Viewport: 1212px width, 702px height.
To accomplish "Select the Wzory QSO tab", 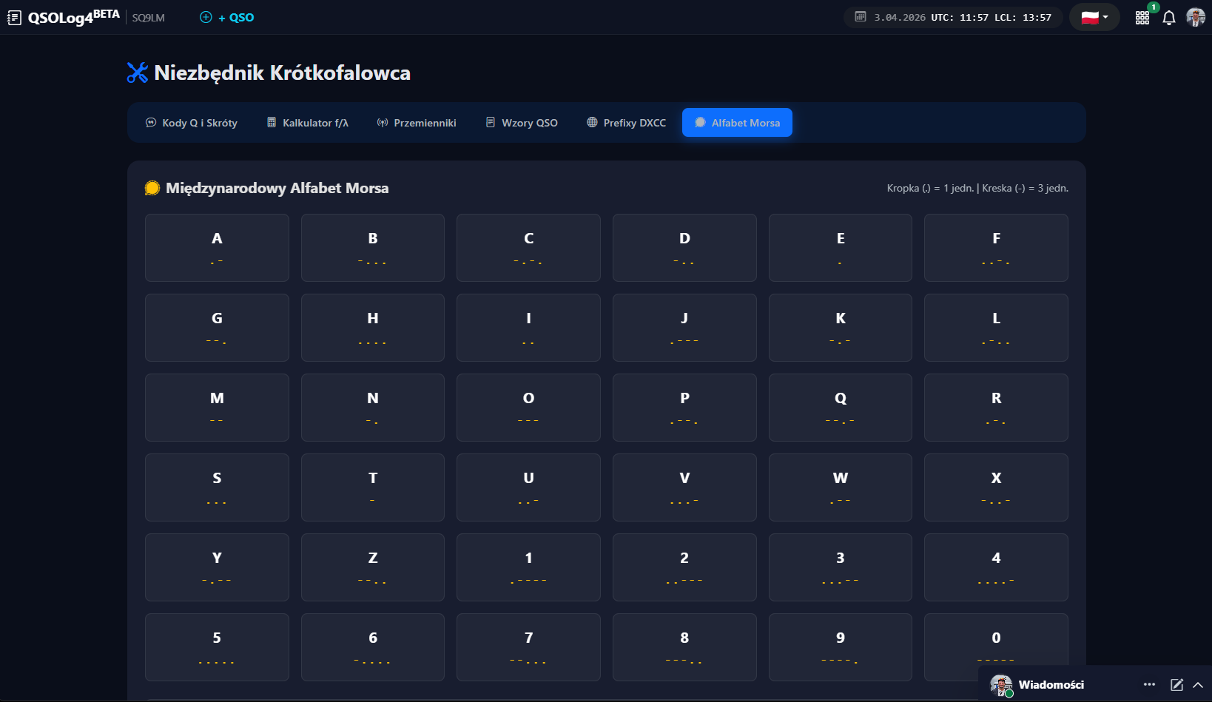I will (522, 123).
